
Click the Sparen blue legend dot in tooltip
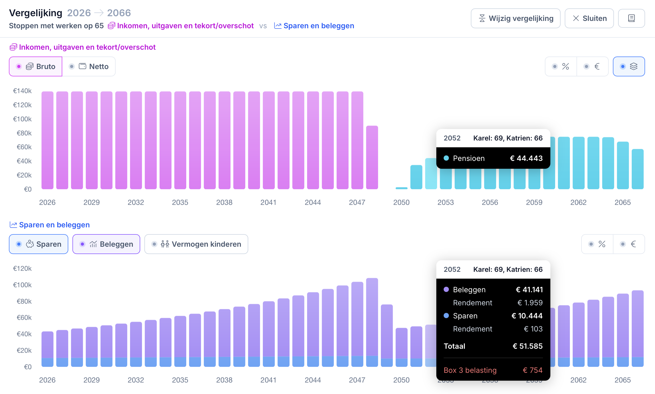[447, 316]
